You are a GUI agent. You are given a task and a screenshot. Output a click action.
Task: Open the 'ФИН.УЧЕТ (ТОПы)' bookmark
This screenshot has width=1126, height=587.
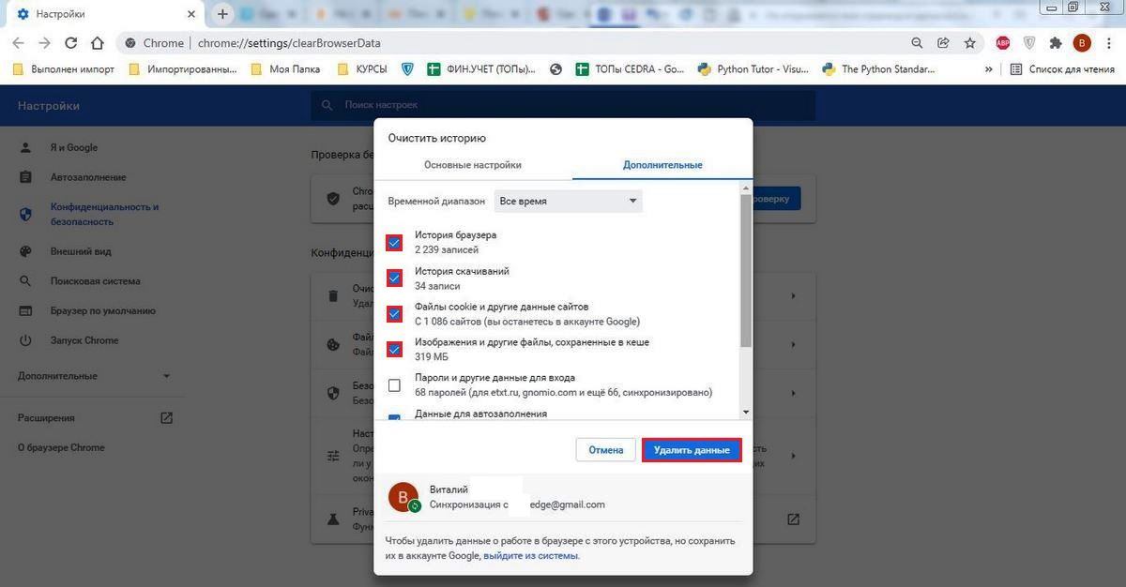point(481,68)
